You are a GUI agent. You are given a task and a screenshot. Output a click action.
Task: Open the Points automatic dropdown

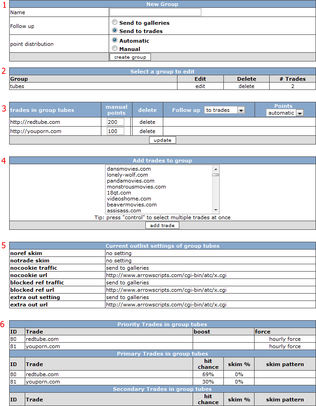tap(285, 113)
